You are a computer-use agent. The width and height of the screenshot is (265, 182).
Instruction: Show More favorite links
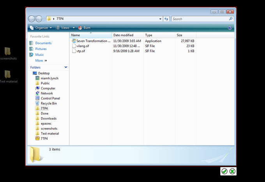pos(41,61)
